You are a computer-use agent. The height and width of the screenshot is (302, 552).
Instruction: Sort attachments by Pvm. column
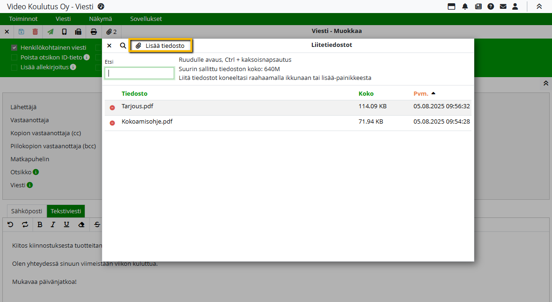tap(420, 94)
